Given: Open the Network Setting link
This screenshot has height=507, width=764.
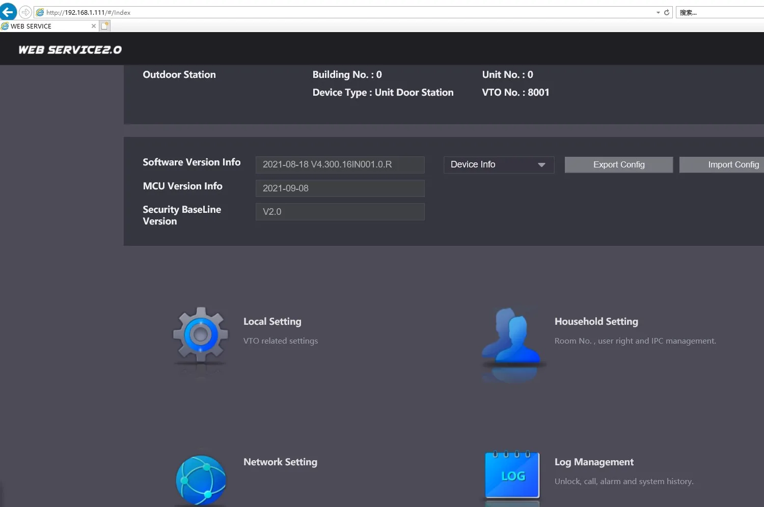Looking at the screenshot, I should (x=280, y=462).
